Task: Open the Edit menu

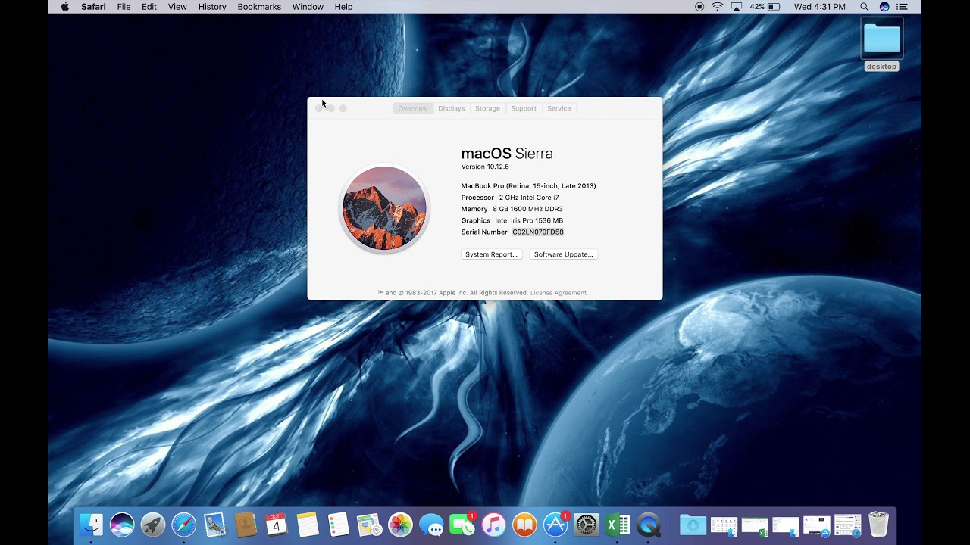Action: [x=149, y=7]
